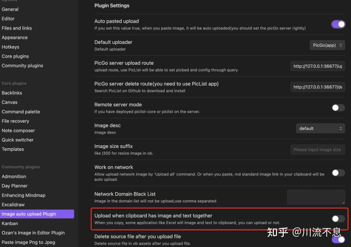Open Backlinks core plugin settings
This screenshot has height=247, width=351.
click(x=12, y=93)
